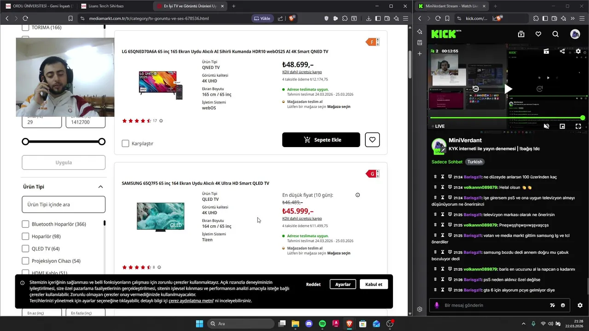Open Kick player settings gear

click(x=578, y=51)
